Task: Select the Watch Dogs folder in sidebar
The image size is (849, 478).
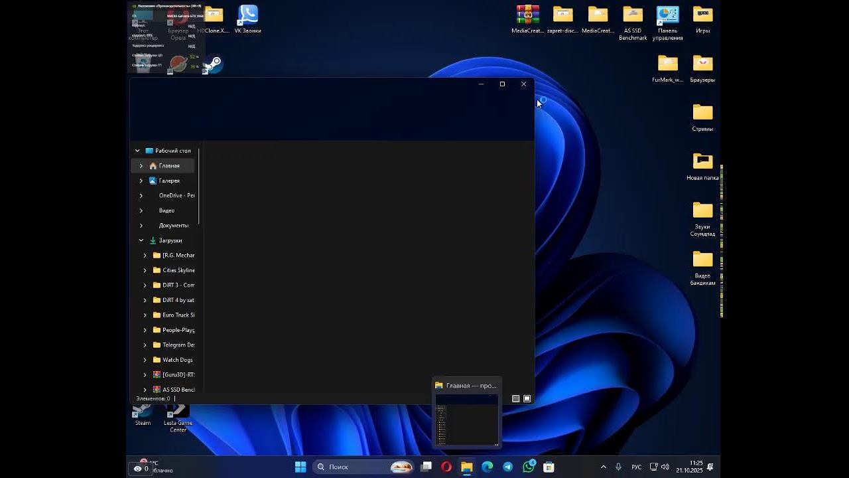Action: (x=177, y=360)
